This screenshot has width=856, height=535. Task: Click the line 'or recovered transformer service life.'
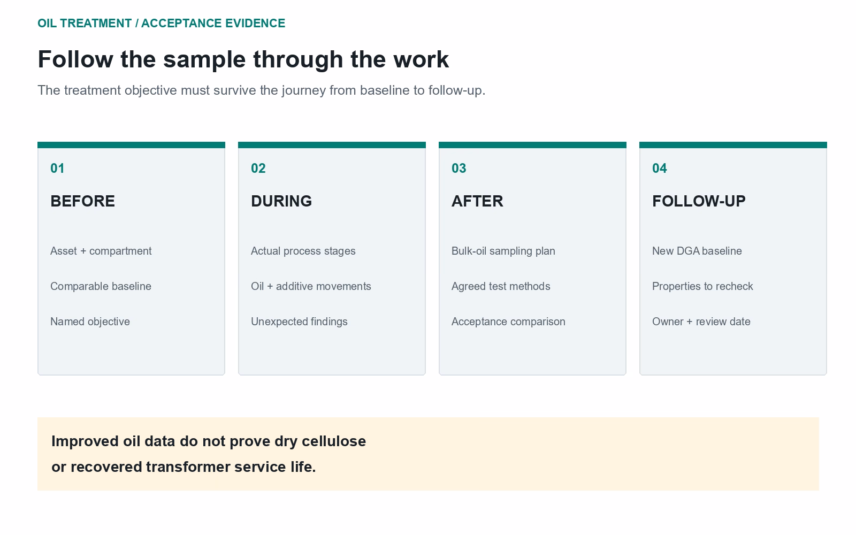pos(184,467)
